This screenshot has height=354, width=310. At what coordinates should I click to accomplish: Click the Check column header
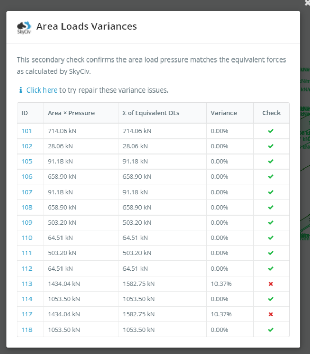271,113
